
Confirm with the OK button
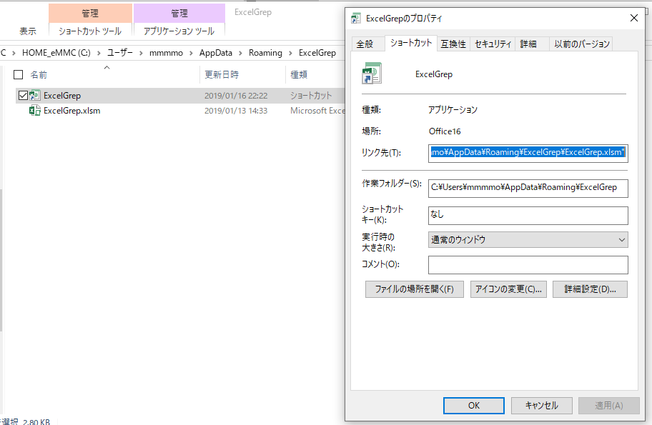[x=473, y=406]
